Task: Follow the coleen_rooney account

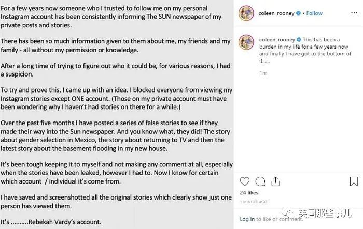Action: (x=314, y=13)
